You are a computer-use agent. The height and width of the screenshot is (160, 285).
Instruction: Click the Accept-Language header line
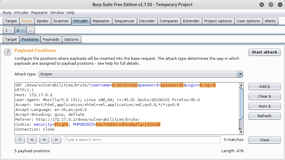pos(51,110)
